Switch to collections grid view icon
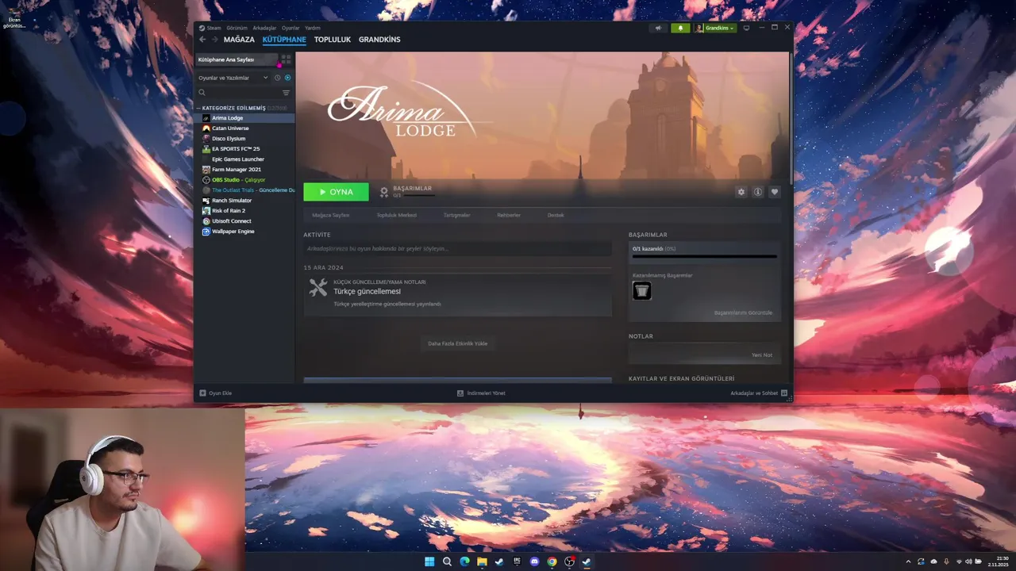This screenshot has height=571, width=1016. [286, 59]
